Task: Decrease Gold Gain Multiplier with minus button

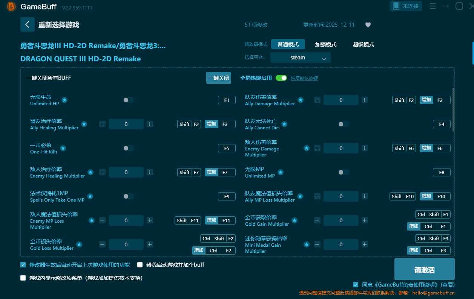Action: pos(317,220)
